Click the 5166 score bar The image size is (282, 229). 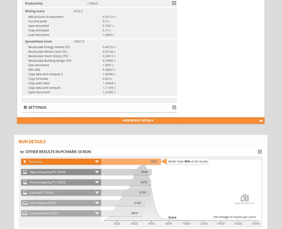(123, 203)
